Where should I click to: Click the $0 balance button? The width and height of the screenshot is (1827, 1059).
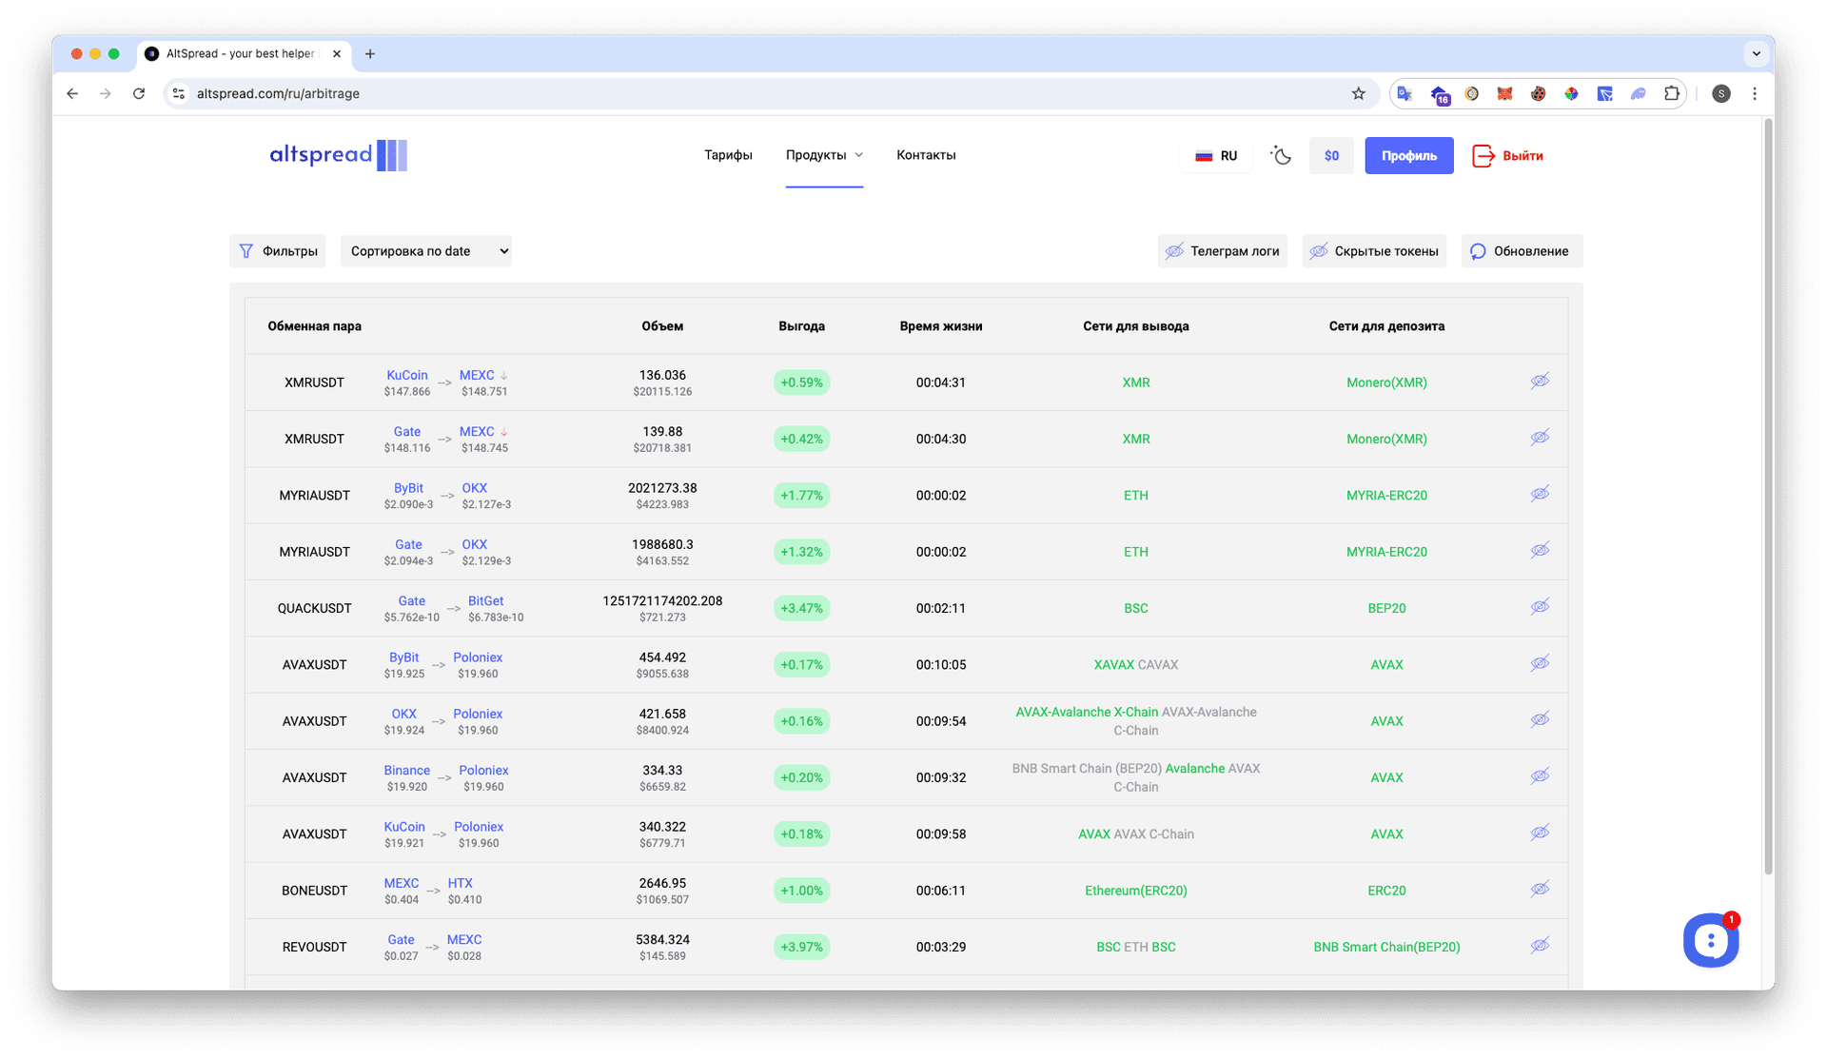1331,156
